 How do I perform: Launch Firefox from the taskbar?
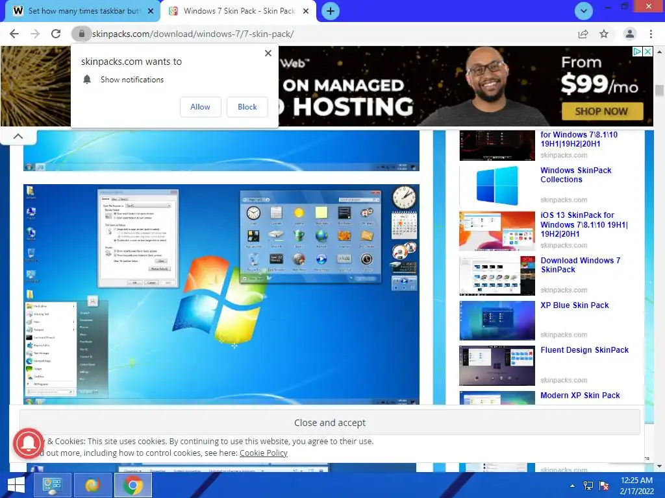coord(92,485)
